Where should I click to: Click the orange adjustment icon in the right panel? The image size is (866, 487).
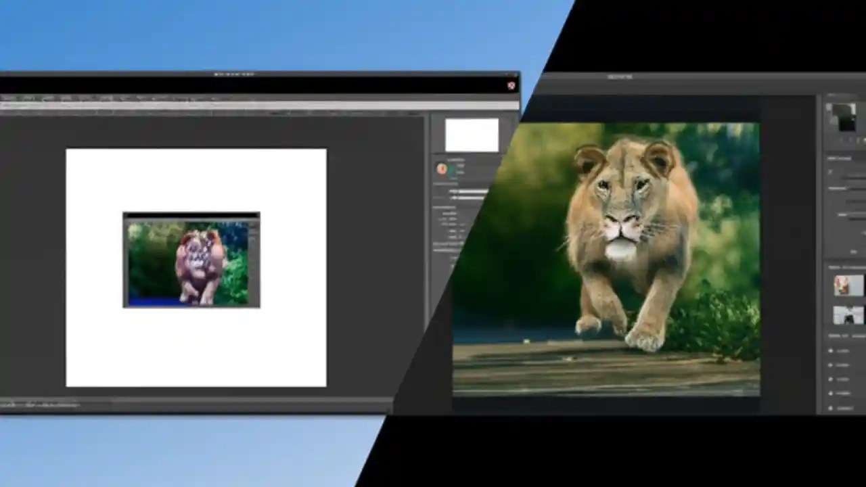click(441, 169)
